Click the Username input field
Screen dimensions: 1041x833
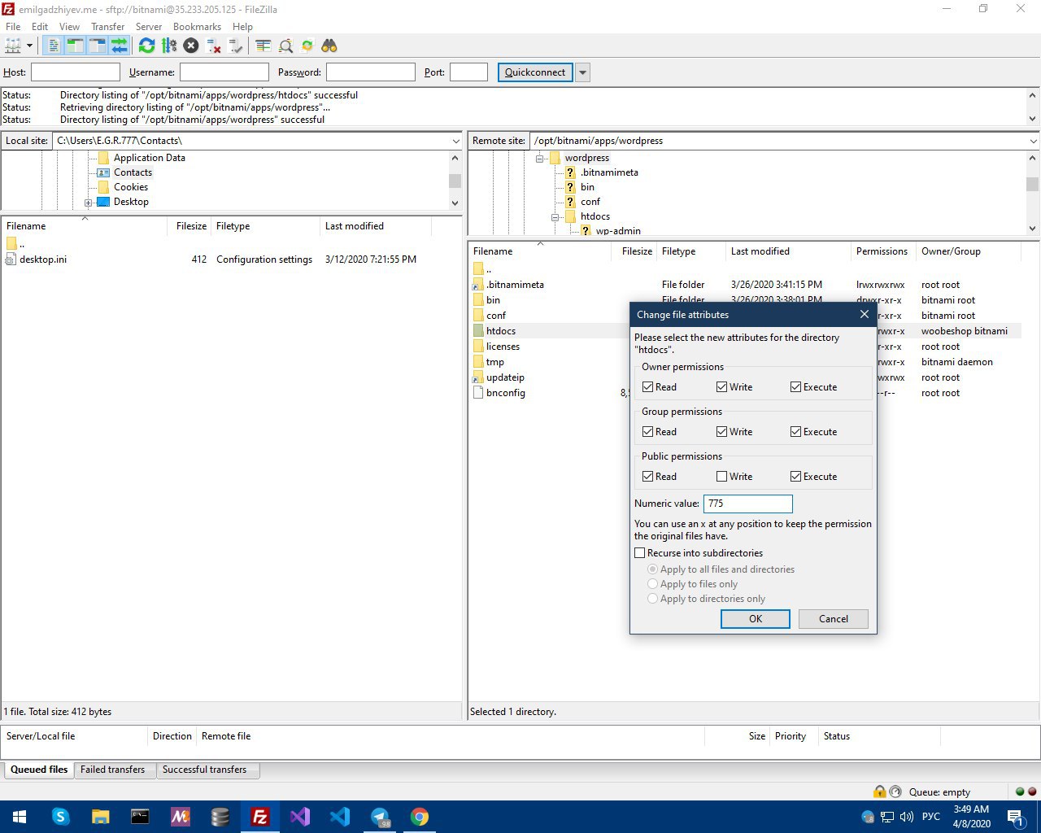(224, 72)
